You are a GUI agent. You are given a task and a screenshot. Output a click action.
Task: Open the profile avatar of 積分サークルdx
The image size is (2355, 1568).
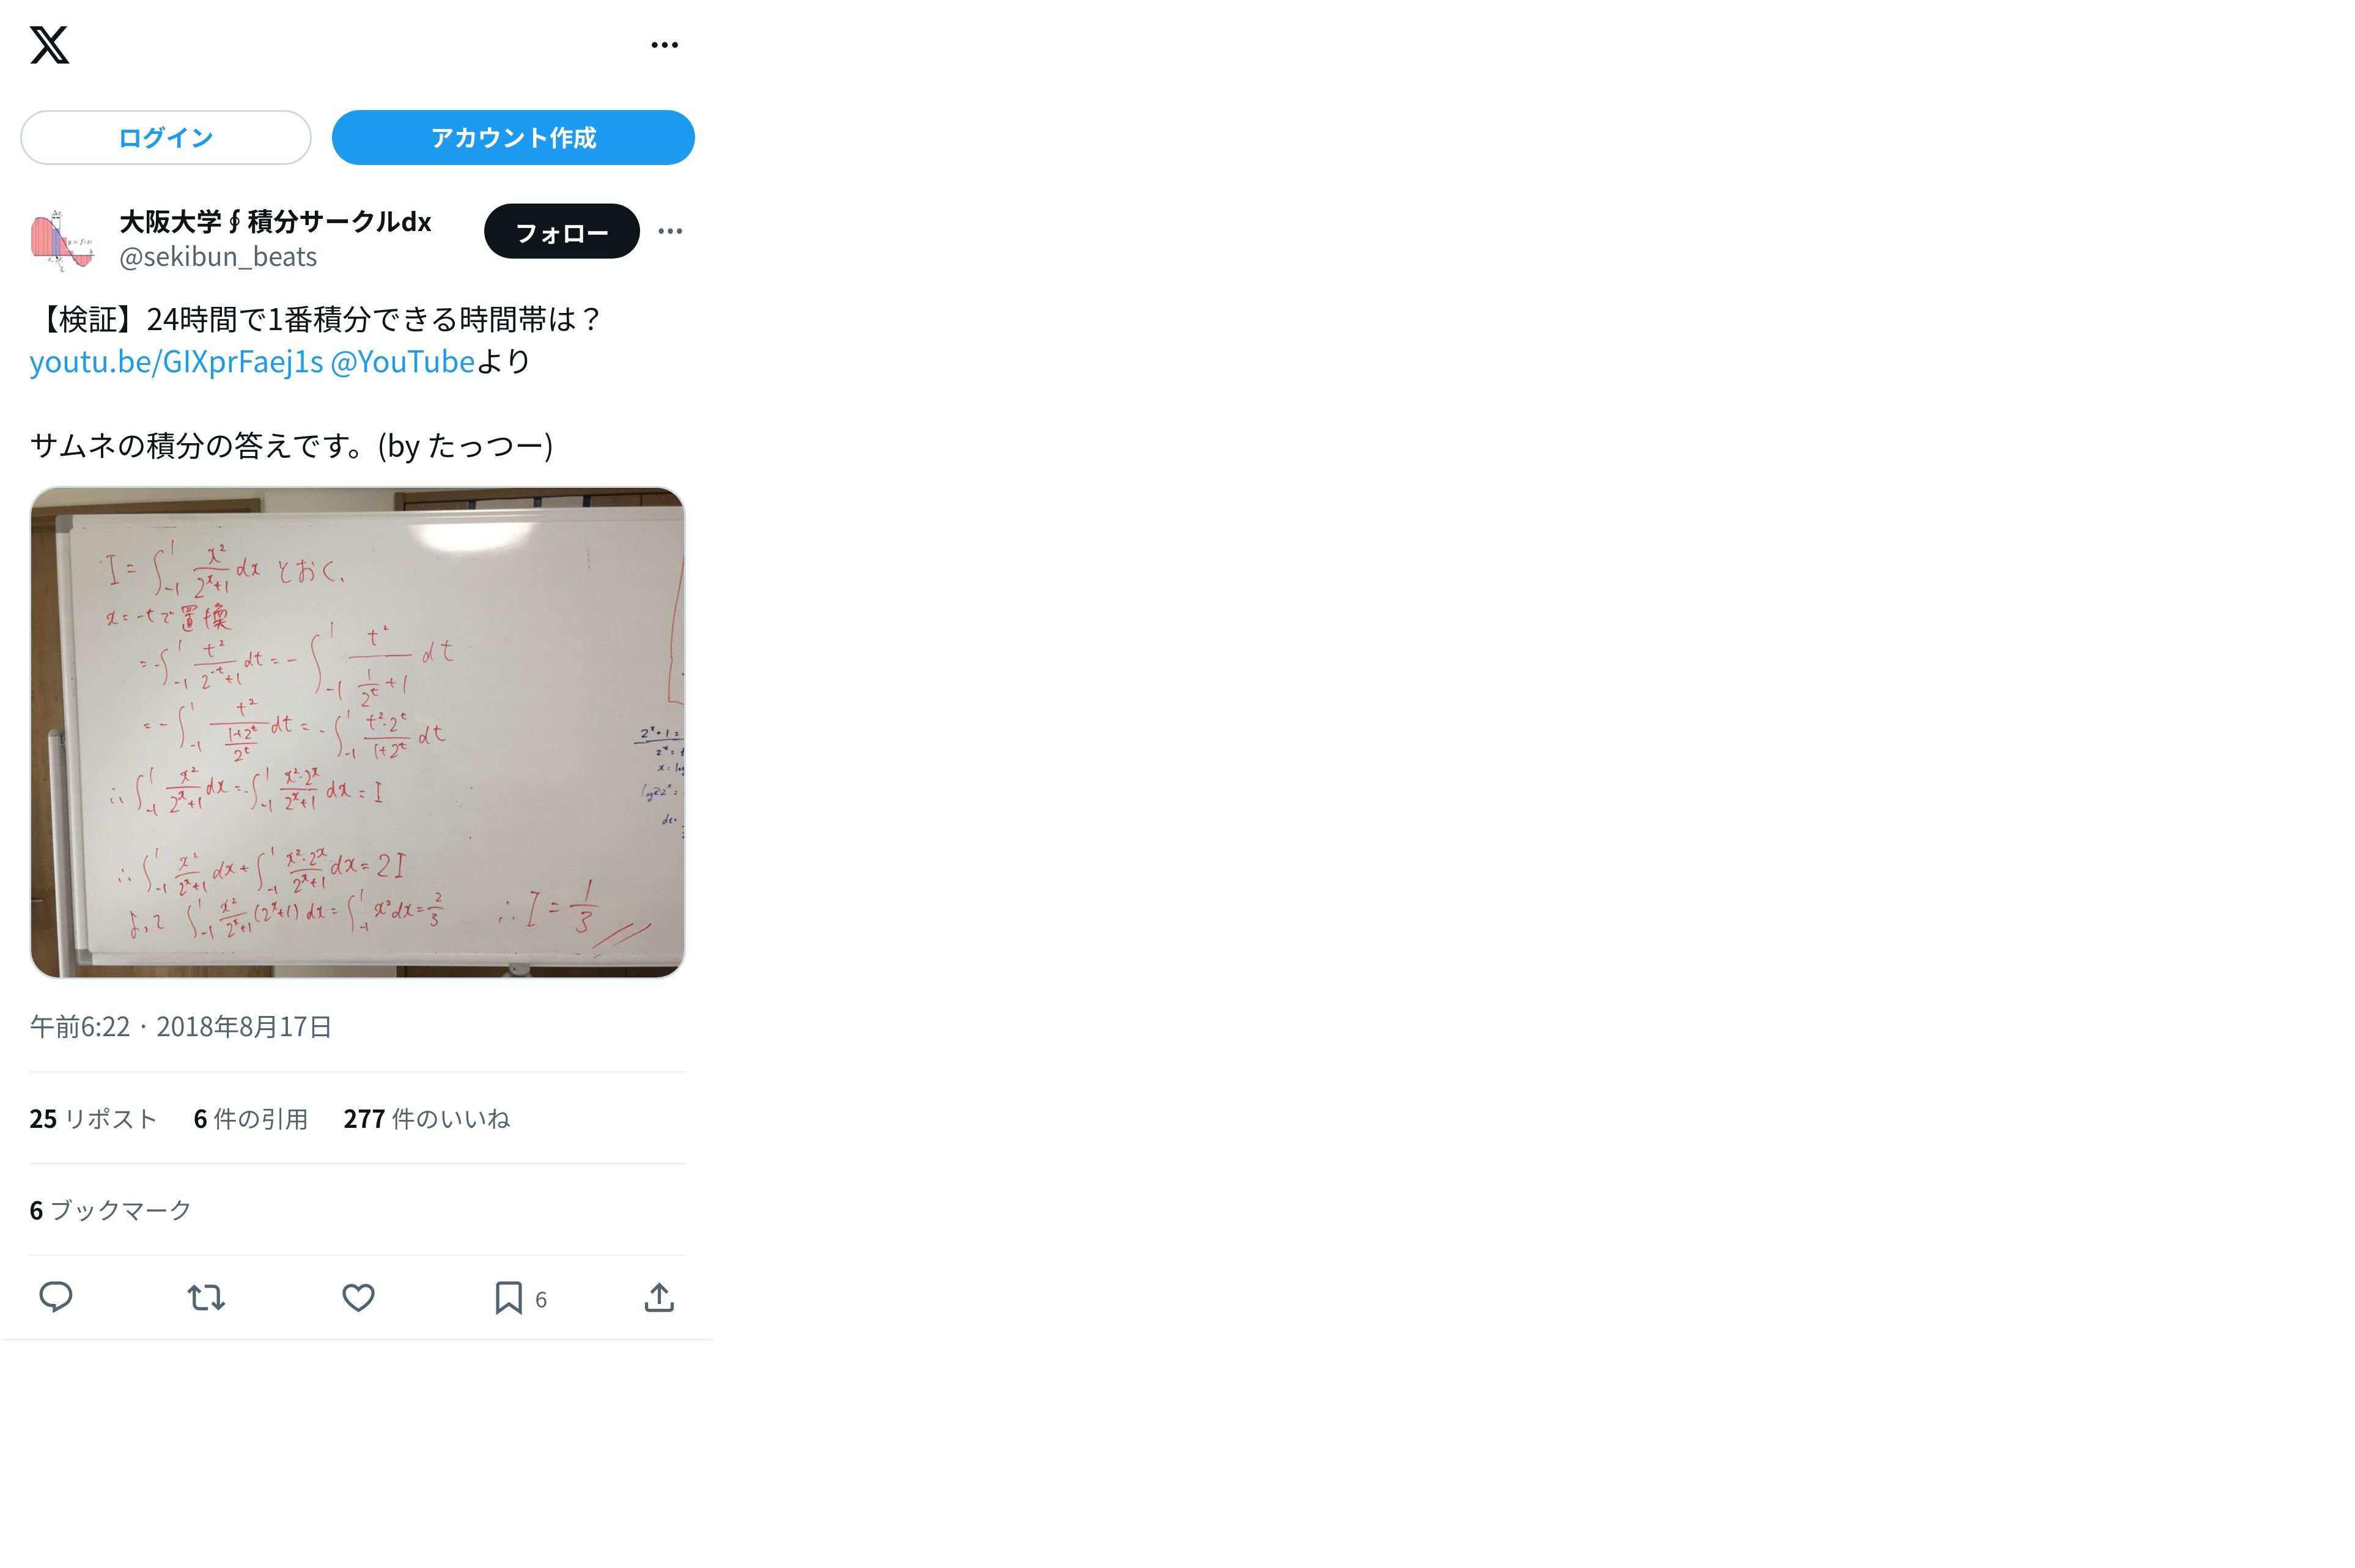pyautogui.click(x=62, y=240)
